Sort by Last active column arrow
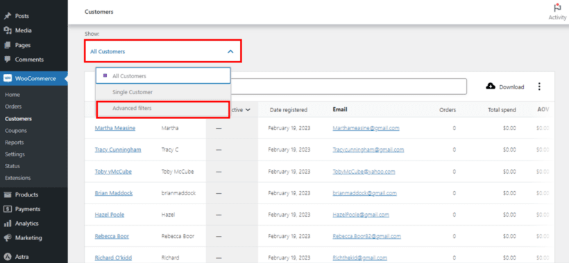This screenshot has height=263, width=569. point(248,109)
